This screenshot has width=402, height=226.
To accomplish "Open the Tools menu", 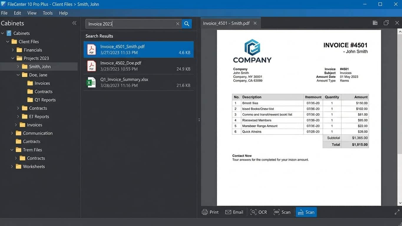I will tap(47, 13).
